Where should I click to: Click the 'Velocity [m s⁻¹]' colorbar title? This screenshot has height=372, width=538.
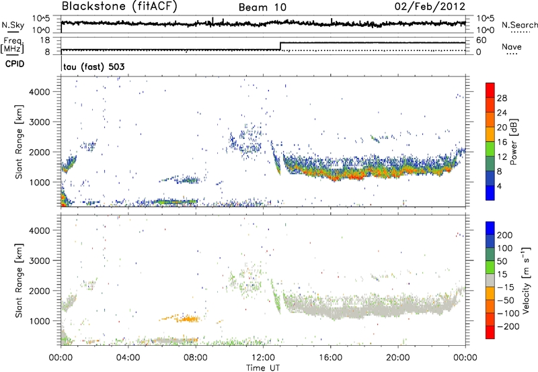[525, 280]
